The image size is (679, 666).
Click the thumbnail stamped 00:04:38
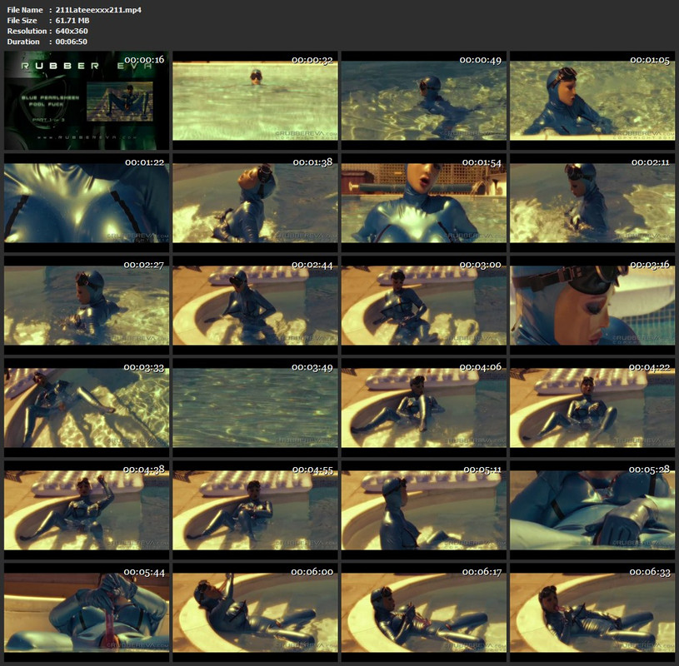(87, 509)
